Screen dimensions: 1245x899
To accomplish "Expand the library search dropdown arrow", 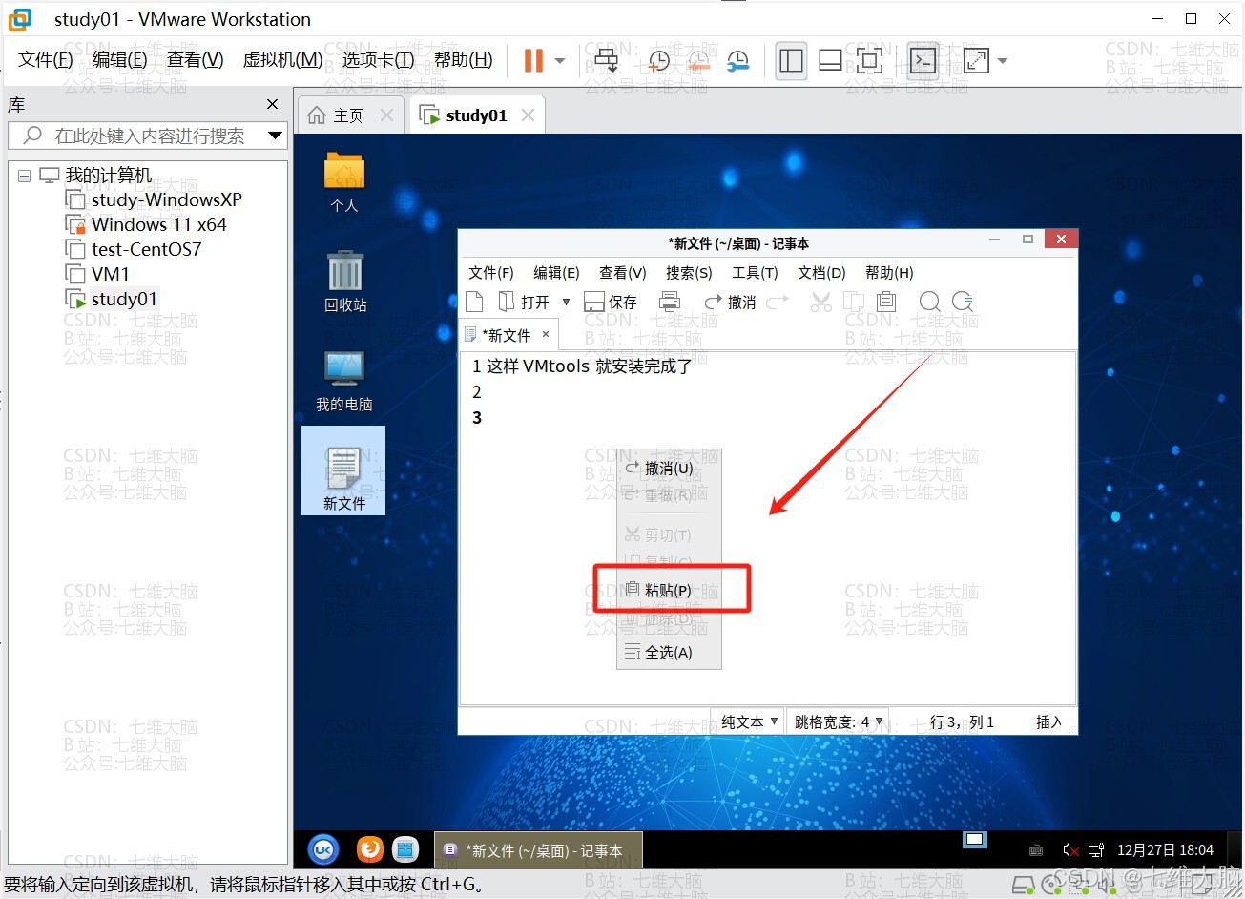I will click(x=275, y=136).
